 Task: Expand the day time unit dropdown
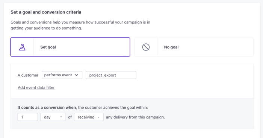click(53, 117)
